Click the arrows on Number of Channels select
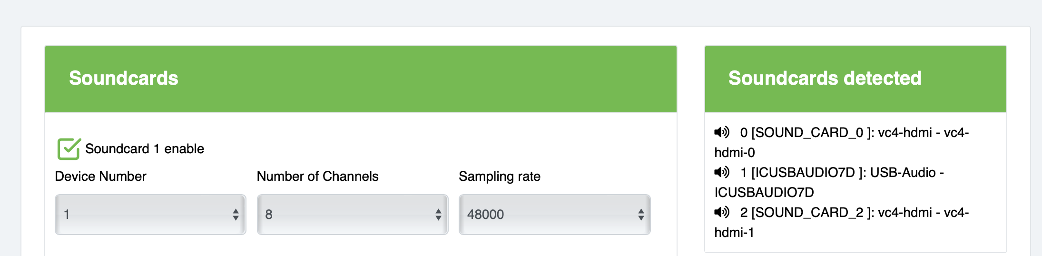The height and width of the screenshot is (256, 1042). pyautogui.click(x=438, y=215)
